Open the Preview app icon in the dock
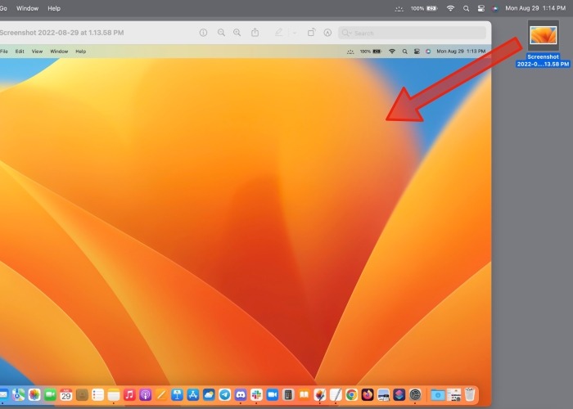The image size is (573, 409). 383,395
